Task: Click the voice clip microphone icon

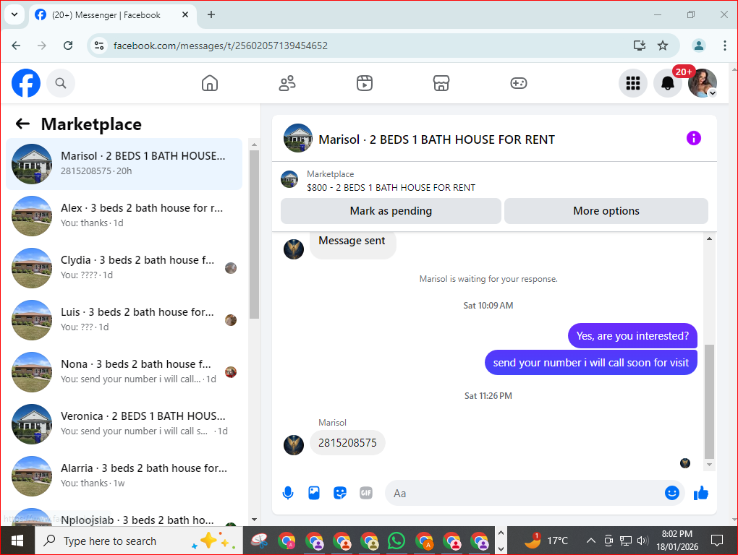Action: click(287, 493)
